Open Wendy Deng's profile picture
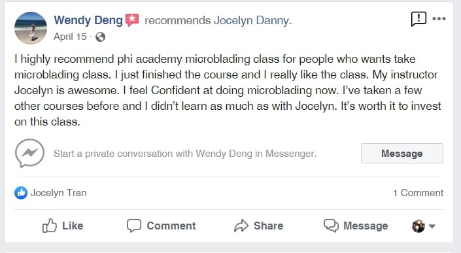The image size is (461, 253). (31, 28)
